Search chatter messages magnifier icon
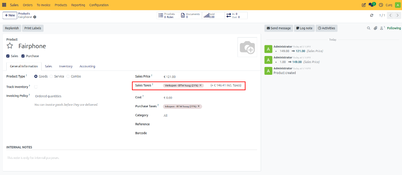 (x=369, y=28)
